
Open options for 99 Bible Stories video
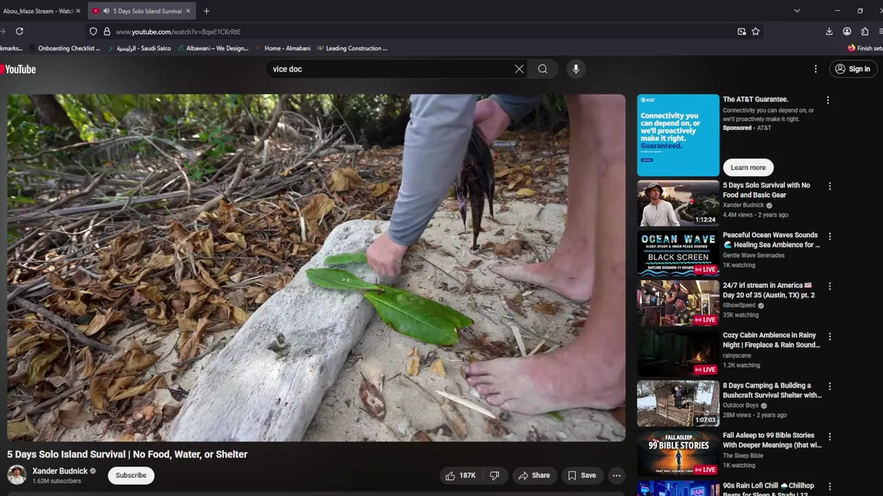pos(830,437)
